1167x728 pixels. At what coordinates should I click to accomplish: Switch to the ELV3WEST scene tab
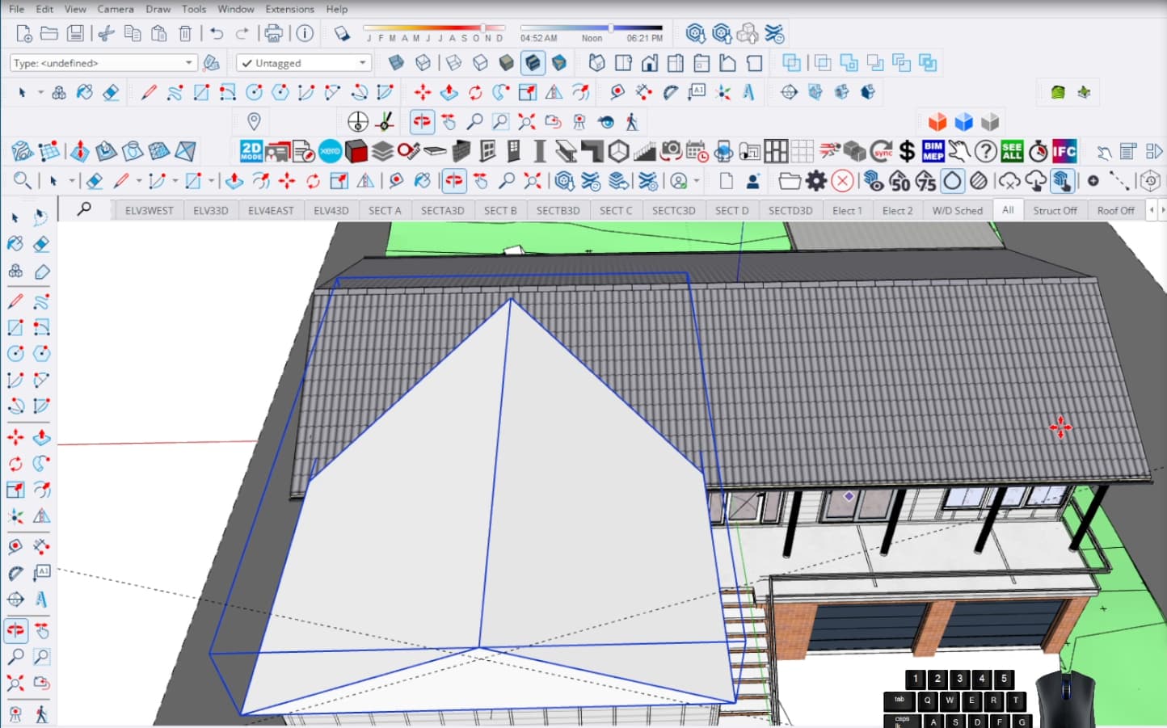(150, 210)
